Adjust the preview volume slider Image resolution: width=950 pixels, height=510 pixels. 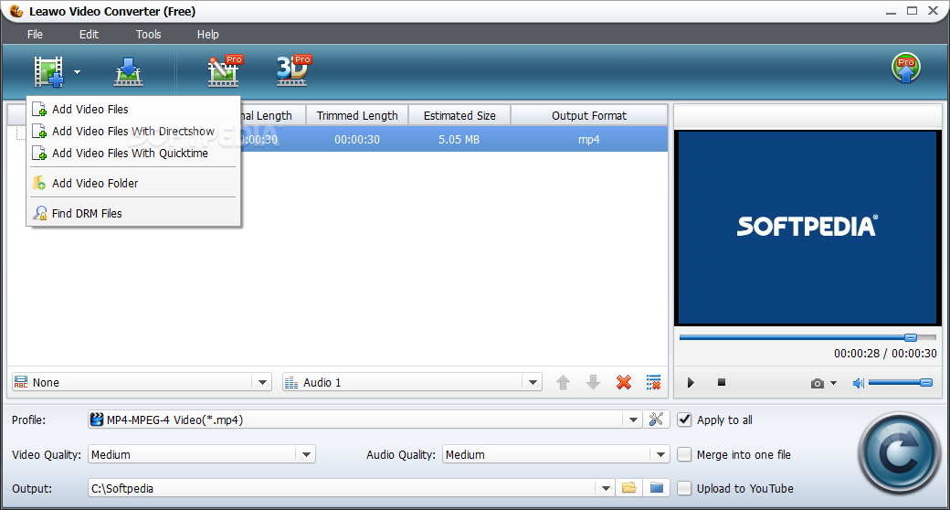(x=901, y=383)
